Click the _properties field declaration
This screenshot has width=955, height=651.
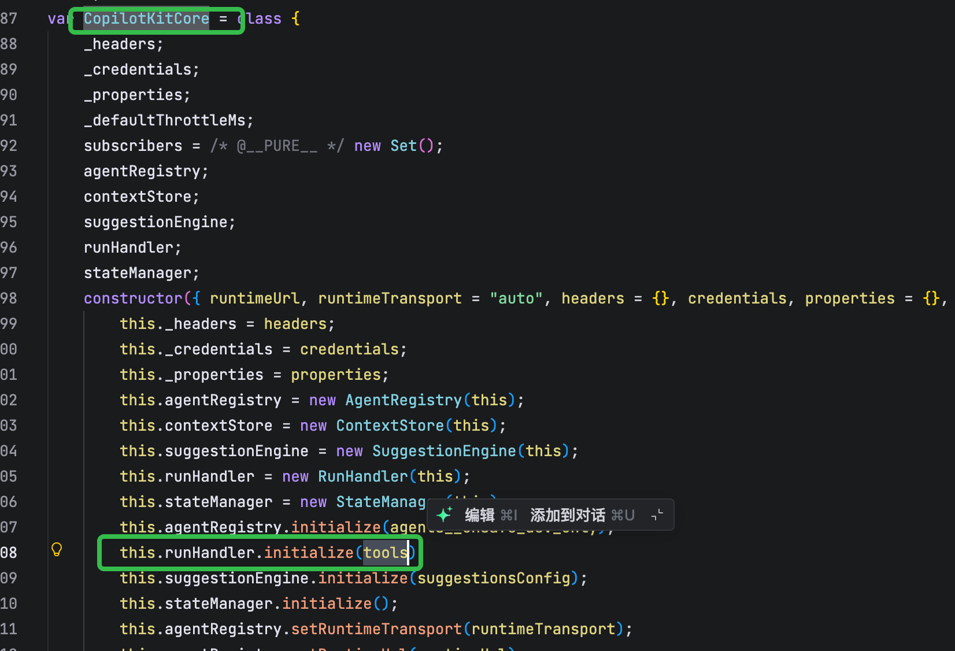[x=137, y=95]
